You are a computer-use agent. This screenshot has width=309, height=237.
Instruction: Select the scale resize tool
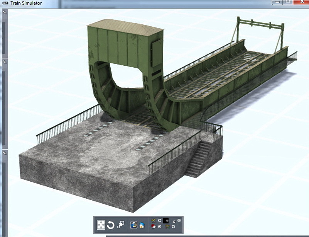121,224
